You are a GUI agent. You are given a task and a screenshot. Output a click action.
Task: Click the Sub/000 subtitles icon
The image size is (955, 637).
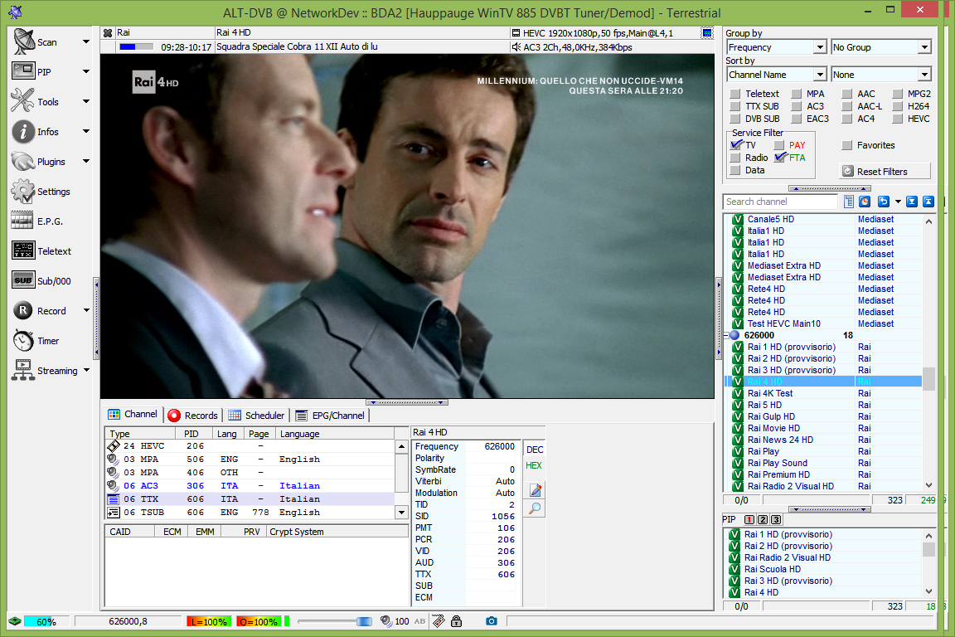tap(23, 280)
